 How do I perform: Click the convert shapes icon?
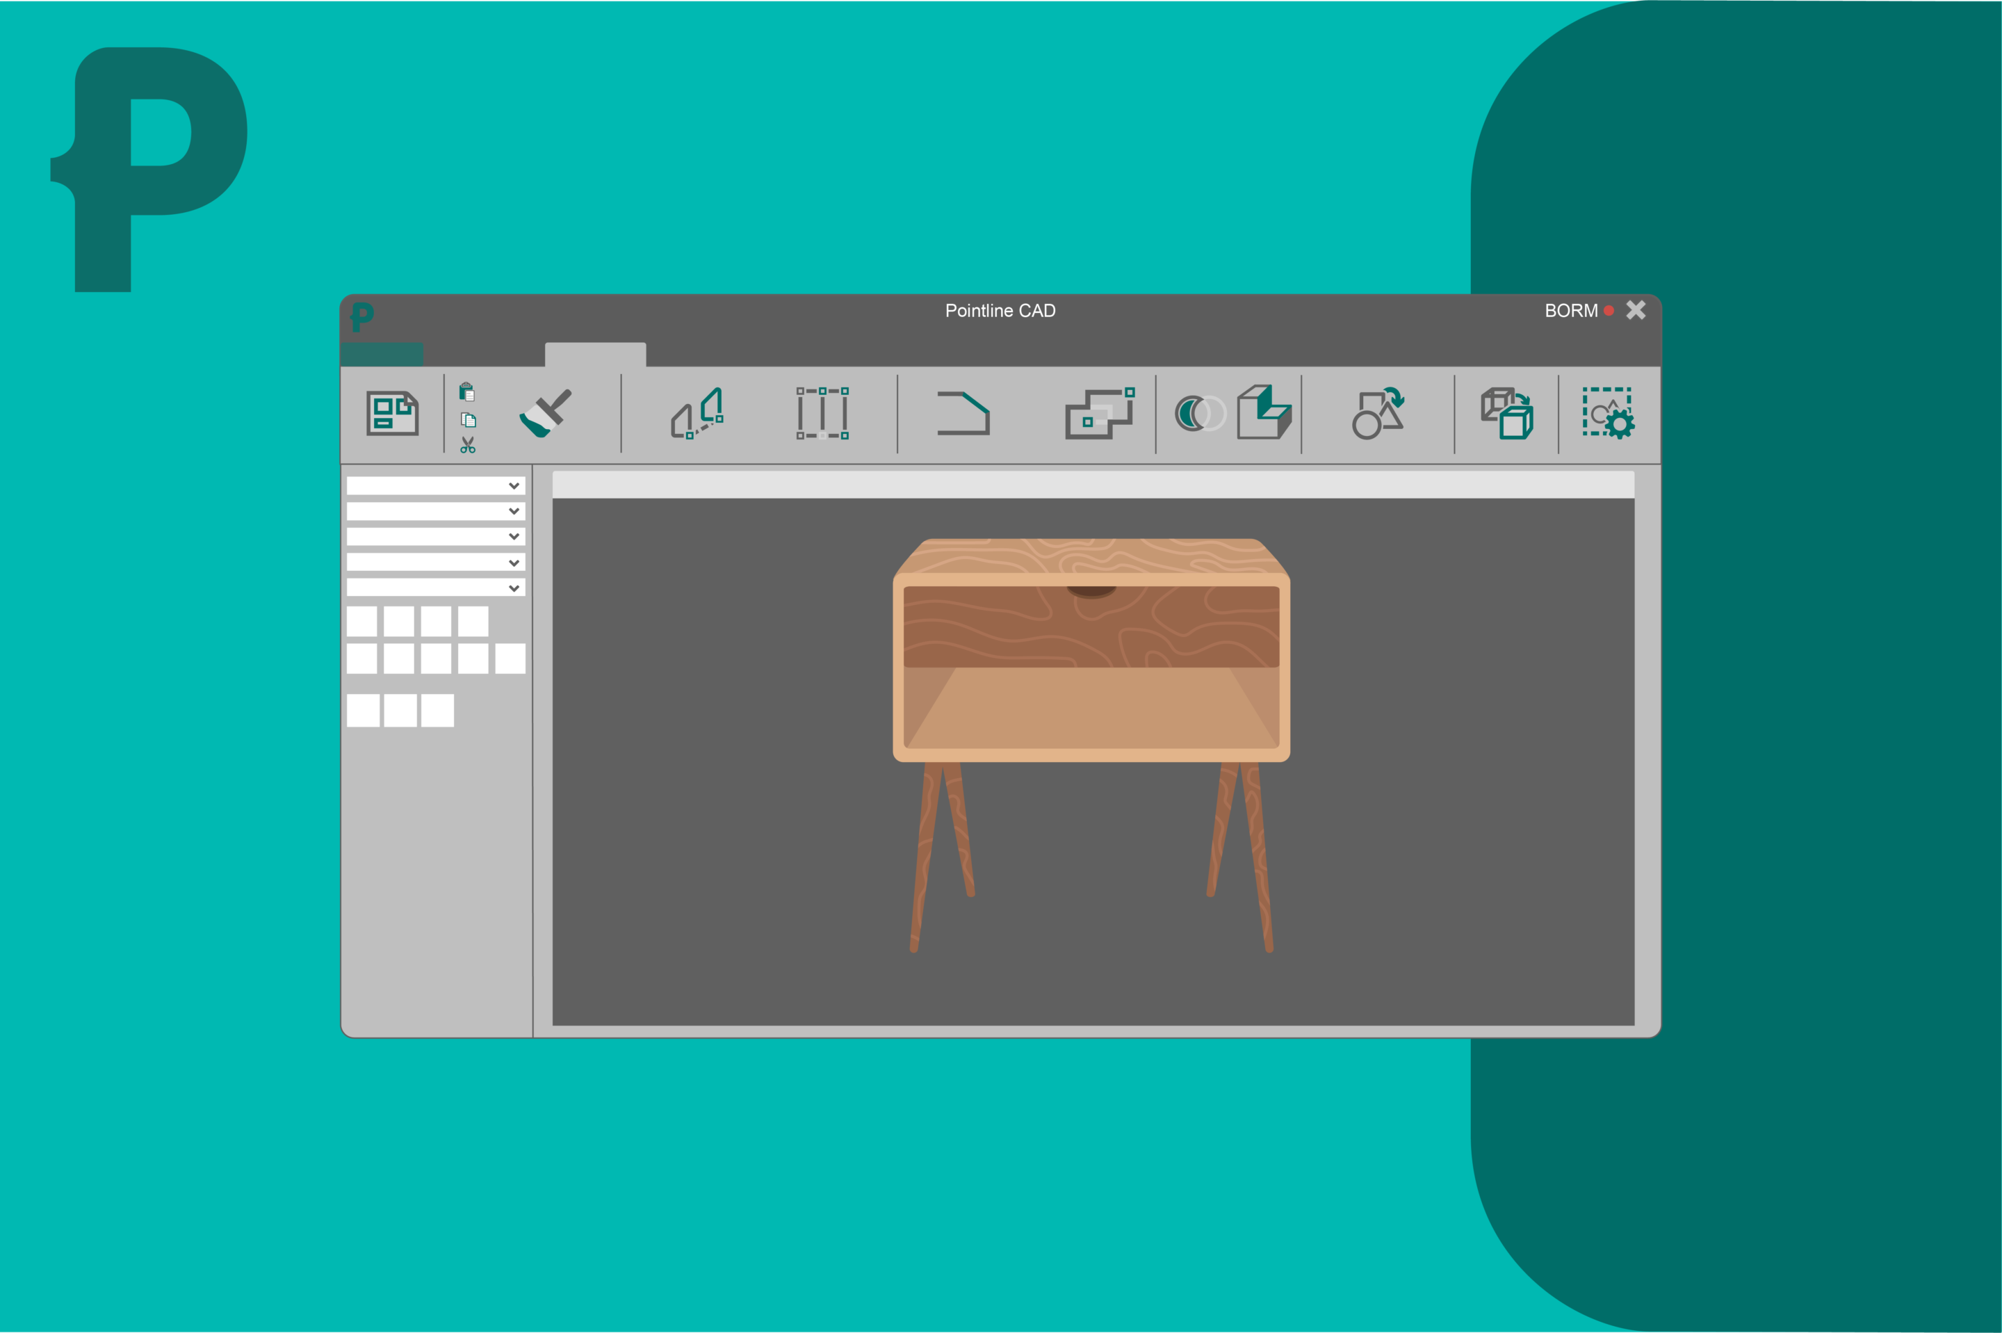pos(1376,413)
